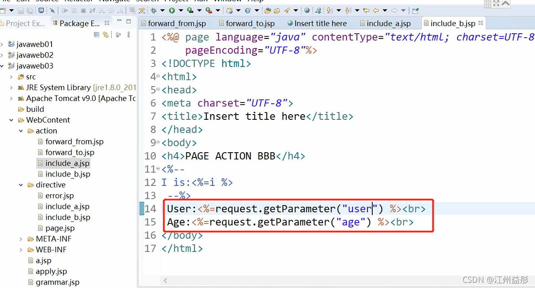This screenshot has width=535, height=288.
Task: Click the Save toolbar icon
Action: [20, 10]
